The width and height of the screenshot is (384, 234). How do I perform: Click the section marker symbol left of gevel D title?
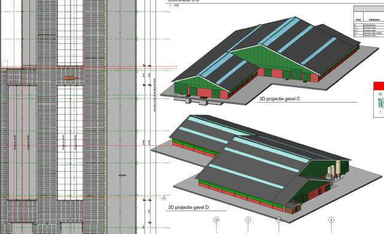[x=164, y=198]
